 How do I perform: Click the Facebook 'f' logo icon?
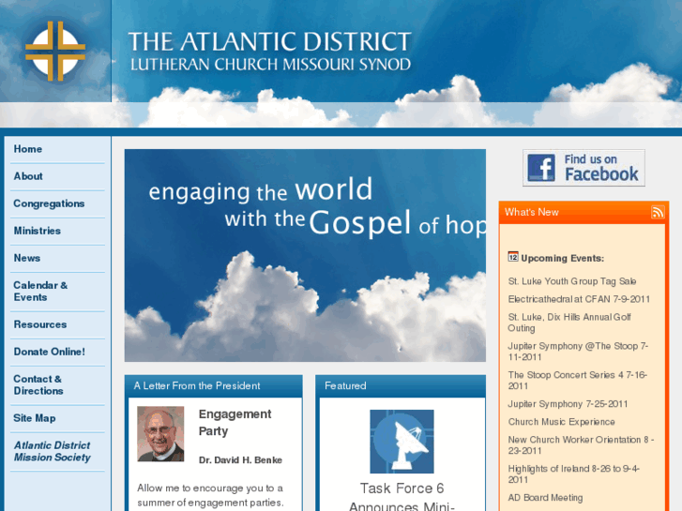tap(541, 168)
